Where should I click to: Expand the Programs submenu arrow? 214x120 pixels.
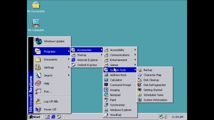(69, 51)
